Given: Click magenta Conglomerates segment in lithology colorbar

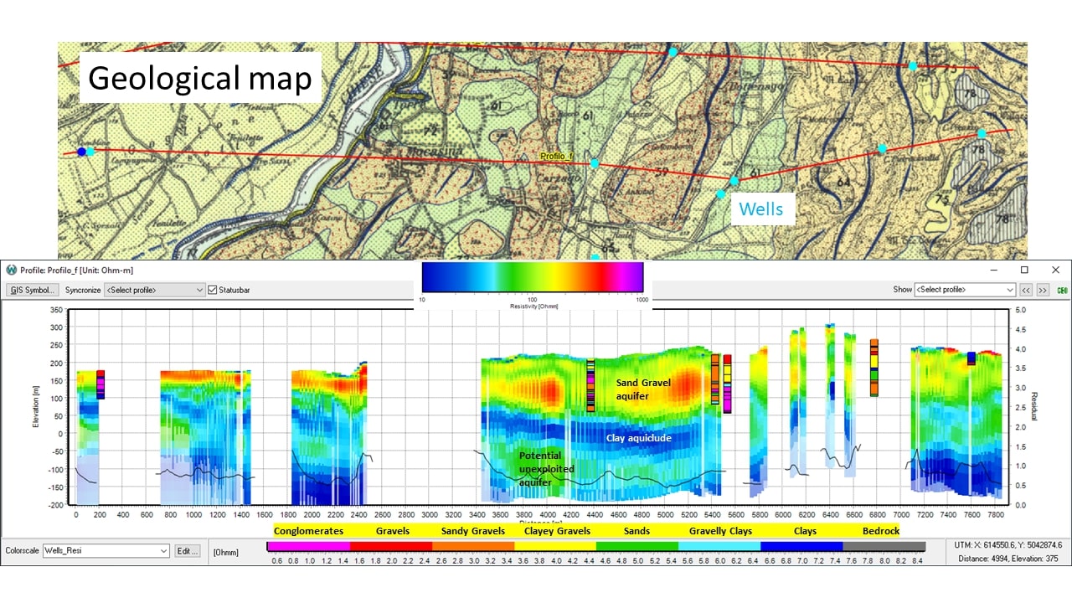Looking at the screenshot, I should [x=308, y=546].
